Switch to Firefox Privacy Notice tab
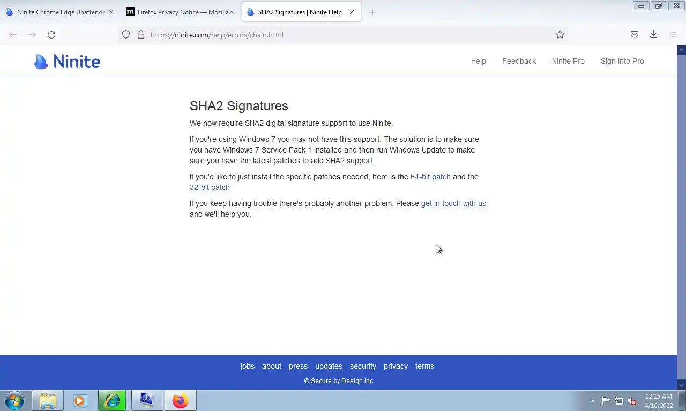This screenshot has width=686, height=411. 181,12
